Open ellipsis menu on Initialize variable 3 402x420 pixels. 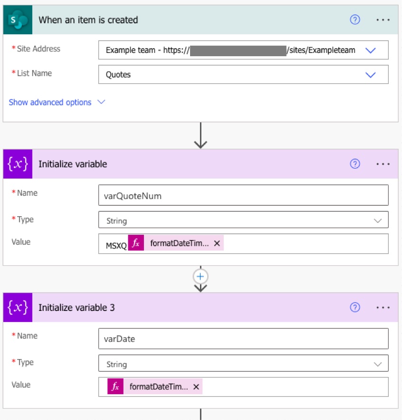(383, 308)
